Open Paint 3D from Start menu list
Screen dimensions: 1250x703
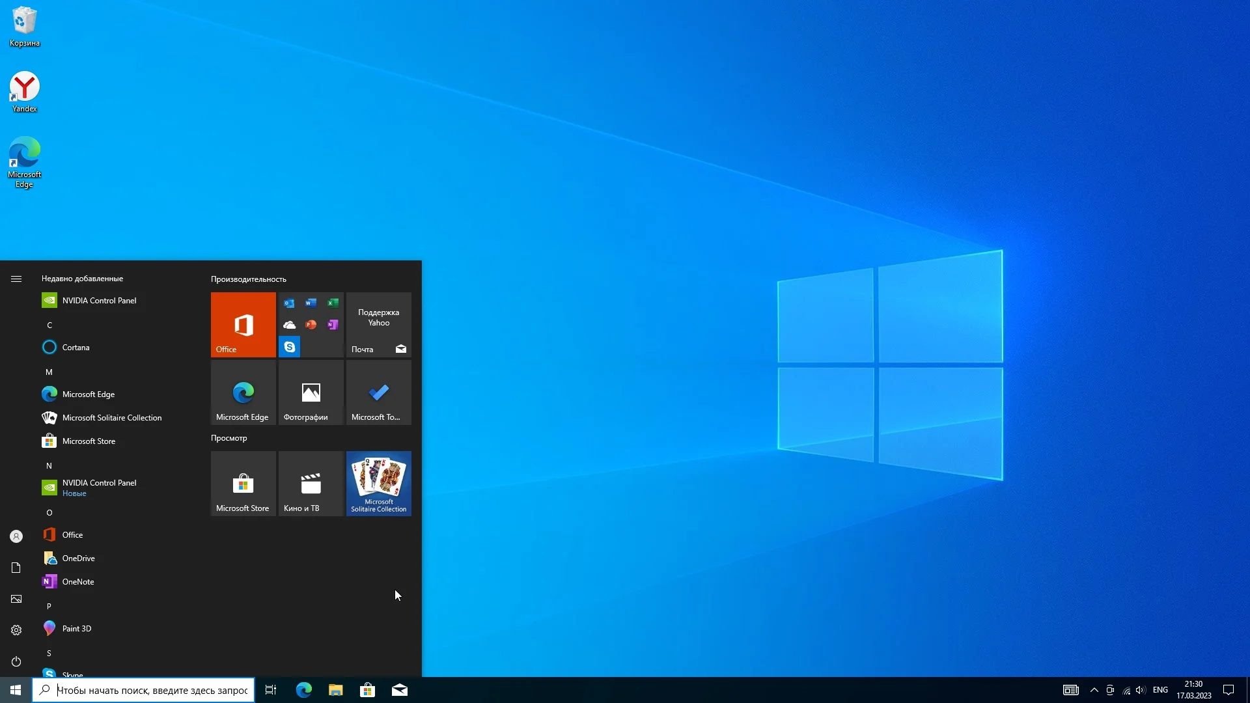click(76, 628)
